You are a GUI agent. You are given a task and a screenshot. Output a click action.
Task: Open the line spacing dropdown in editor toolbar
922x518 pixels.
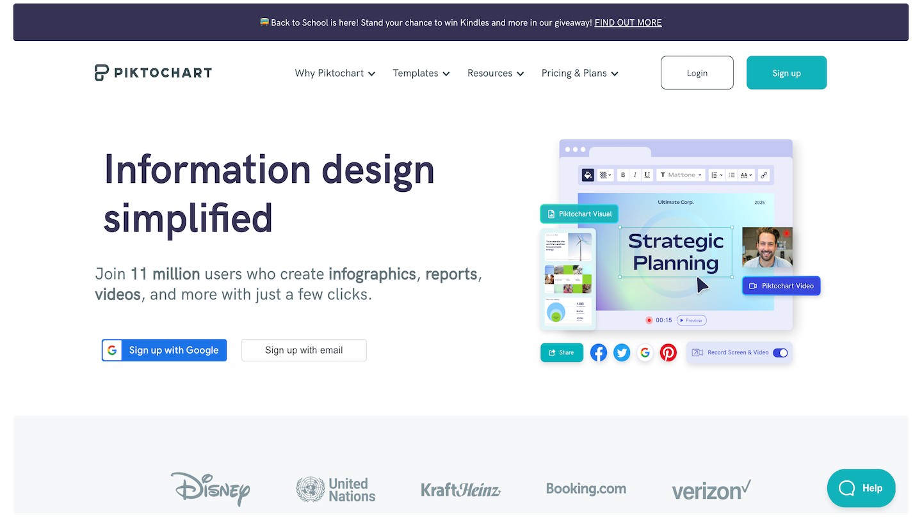coord(717,175)
